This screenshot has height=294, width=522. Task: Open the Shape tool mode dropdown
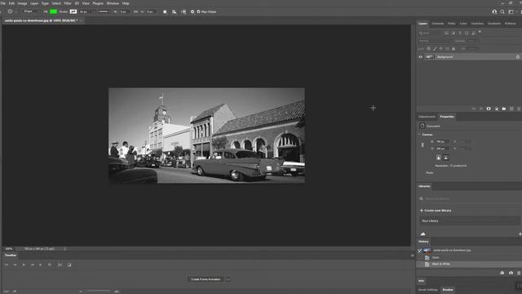coord(30,11)
